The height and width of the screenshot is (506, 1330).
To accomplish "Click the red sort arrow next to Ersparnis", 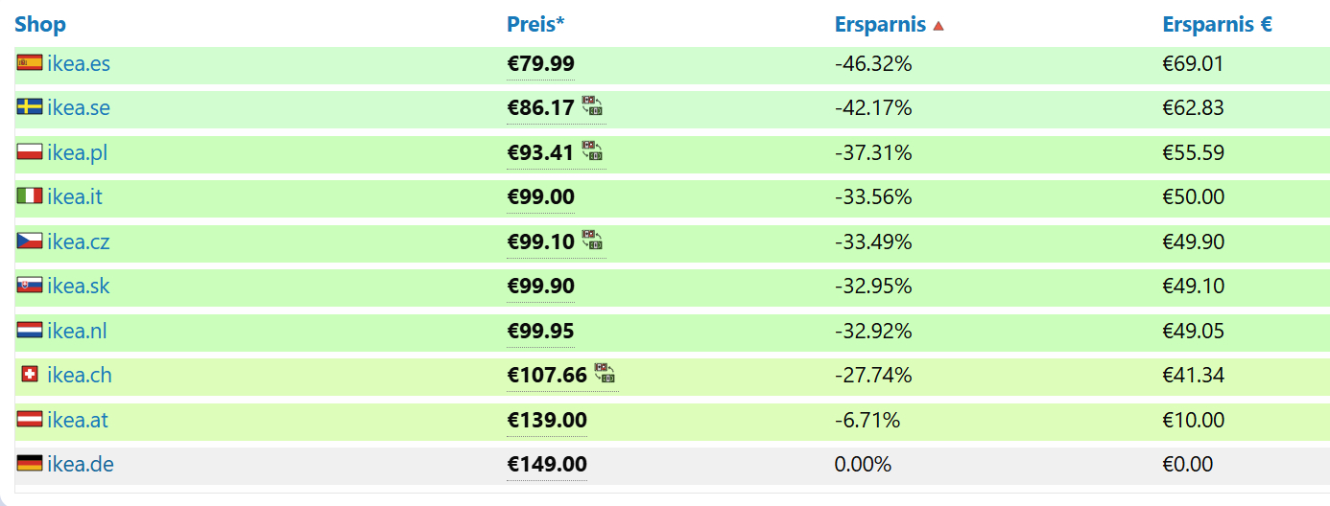I will pos(938,26).
